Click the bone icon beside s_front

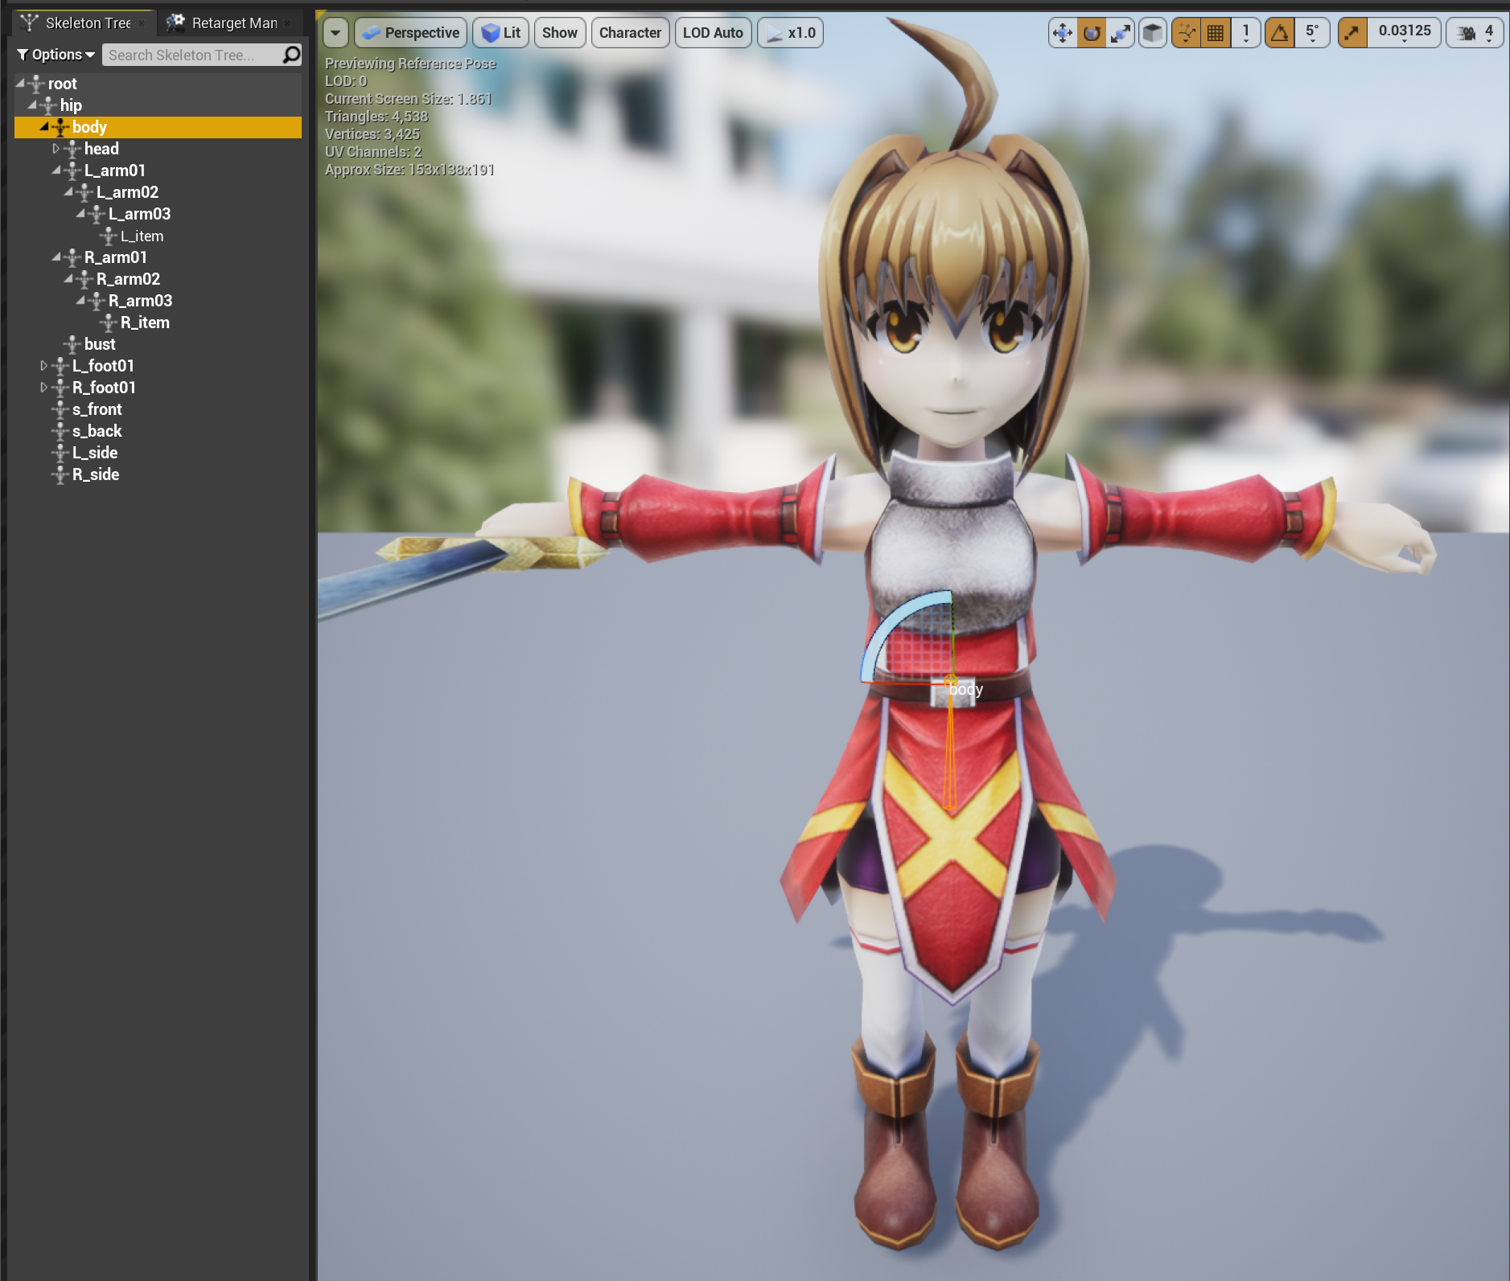click(60, 409)
